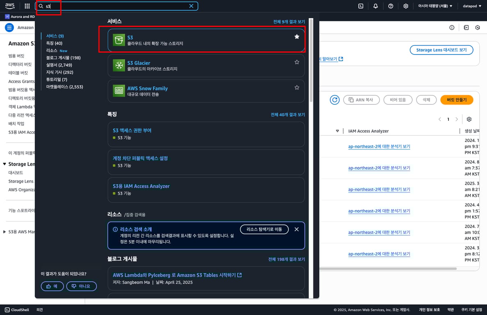Expand the S3용 AWS Marketplace sidebar section
The height and width of the screenshot is (315, 487).
point(5,231)
